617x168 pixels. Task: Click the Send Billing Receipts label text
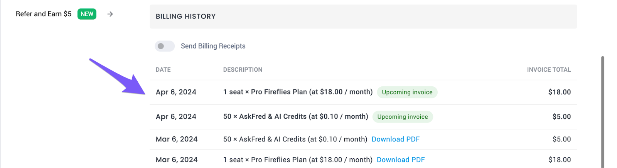click(213, 46)
